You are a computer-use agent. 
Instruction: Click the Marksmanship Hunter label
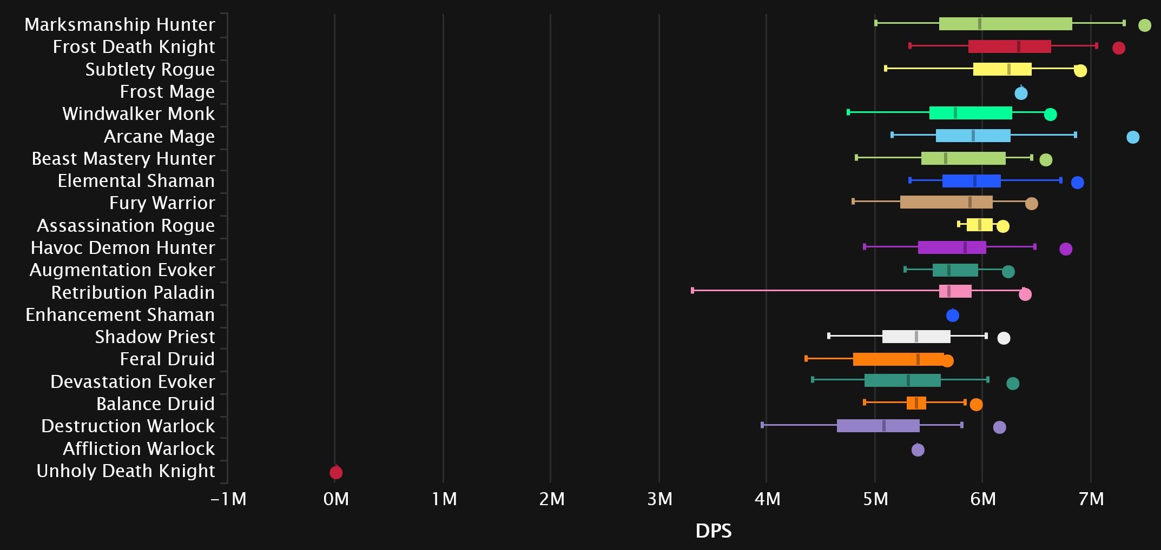coord(120,25)
